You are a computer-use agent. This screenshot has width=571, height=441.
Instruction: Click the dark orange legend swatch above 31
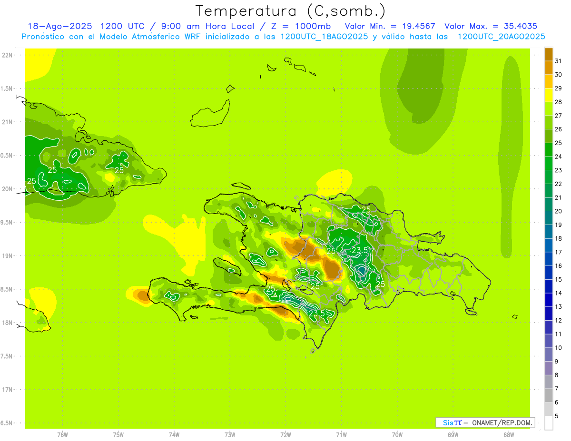(x=549, y=54)
